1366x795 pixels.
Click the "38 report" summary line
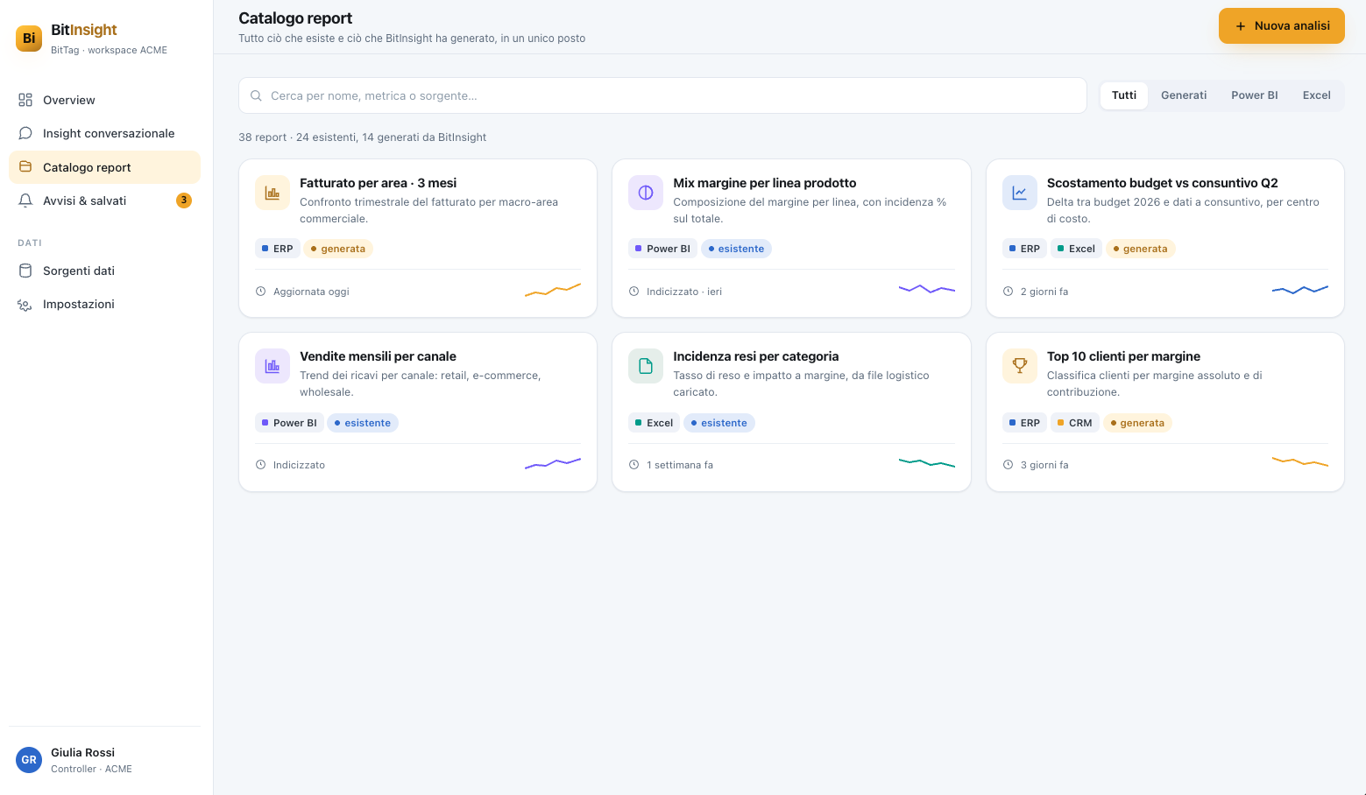pyautogui.click(x=363, y=137)
